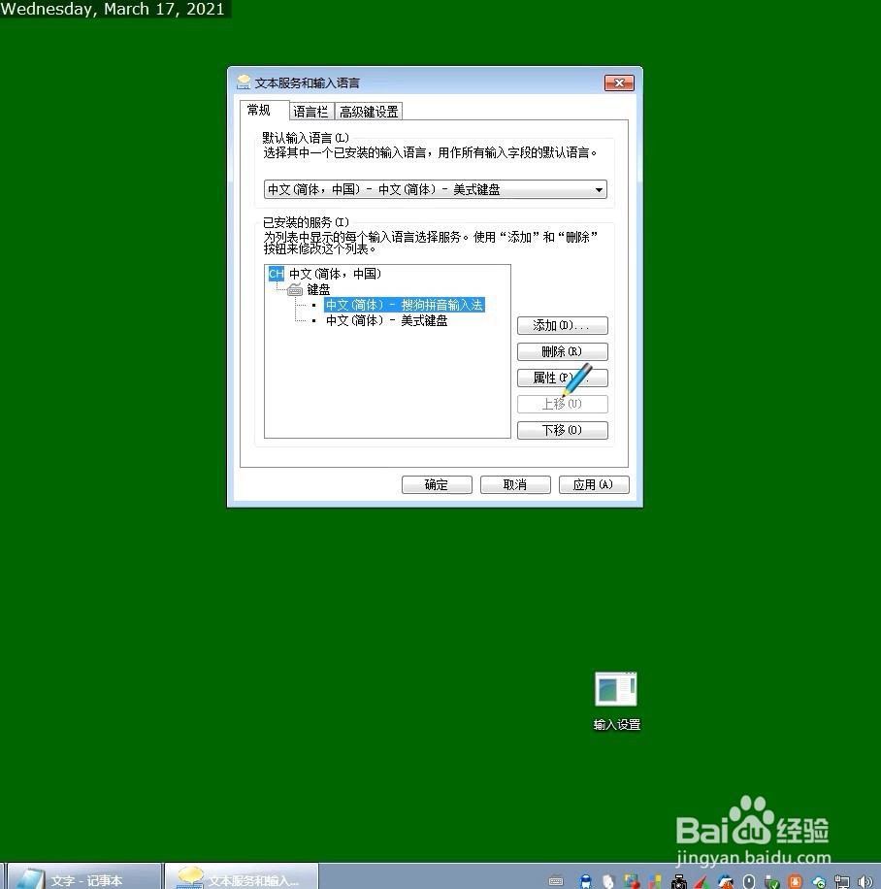Click the 应用(A) button

(x=594, y=484)
